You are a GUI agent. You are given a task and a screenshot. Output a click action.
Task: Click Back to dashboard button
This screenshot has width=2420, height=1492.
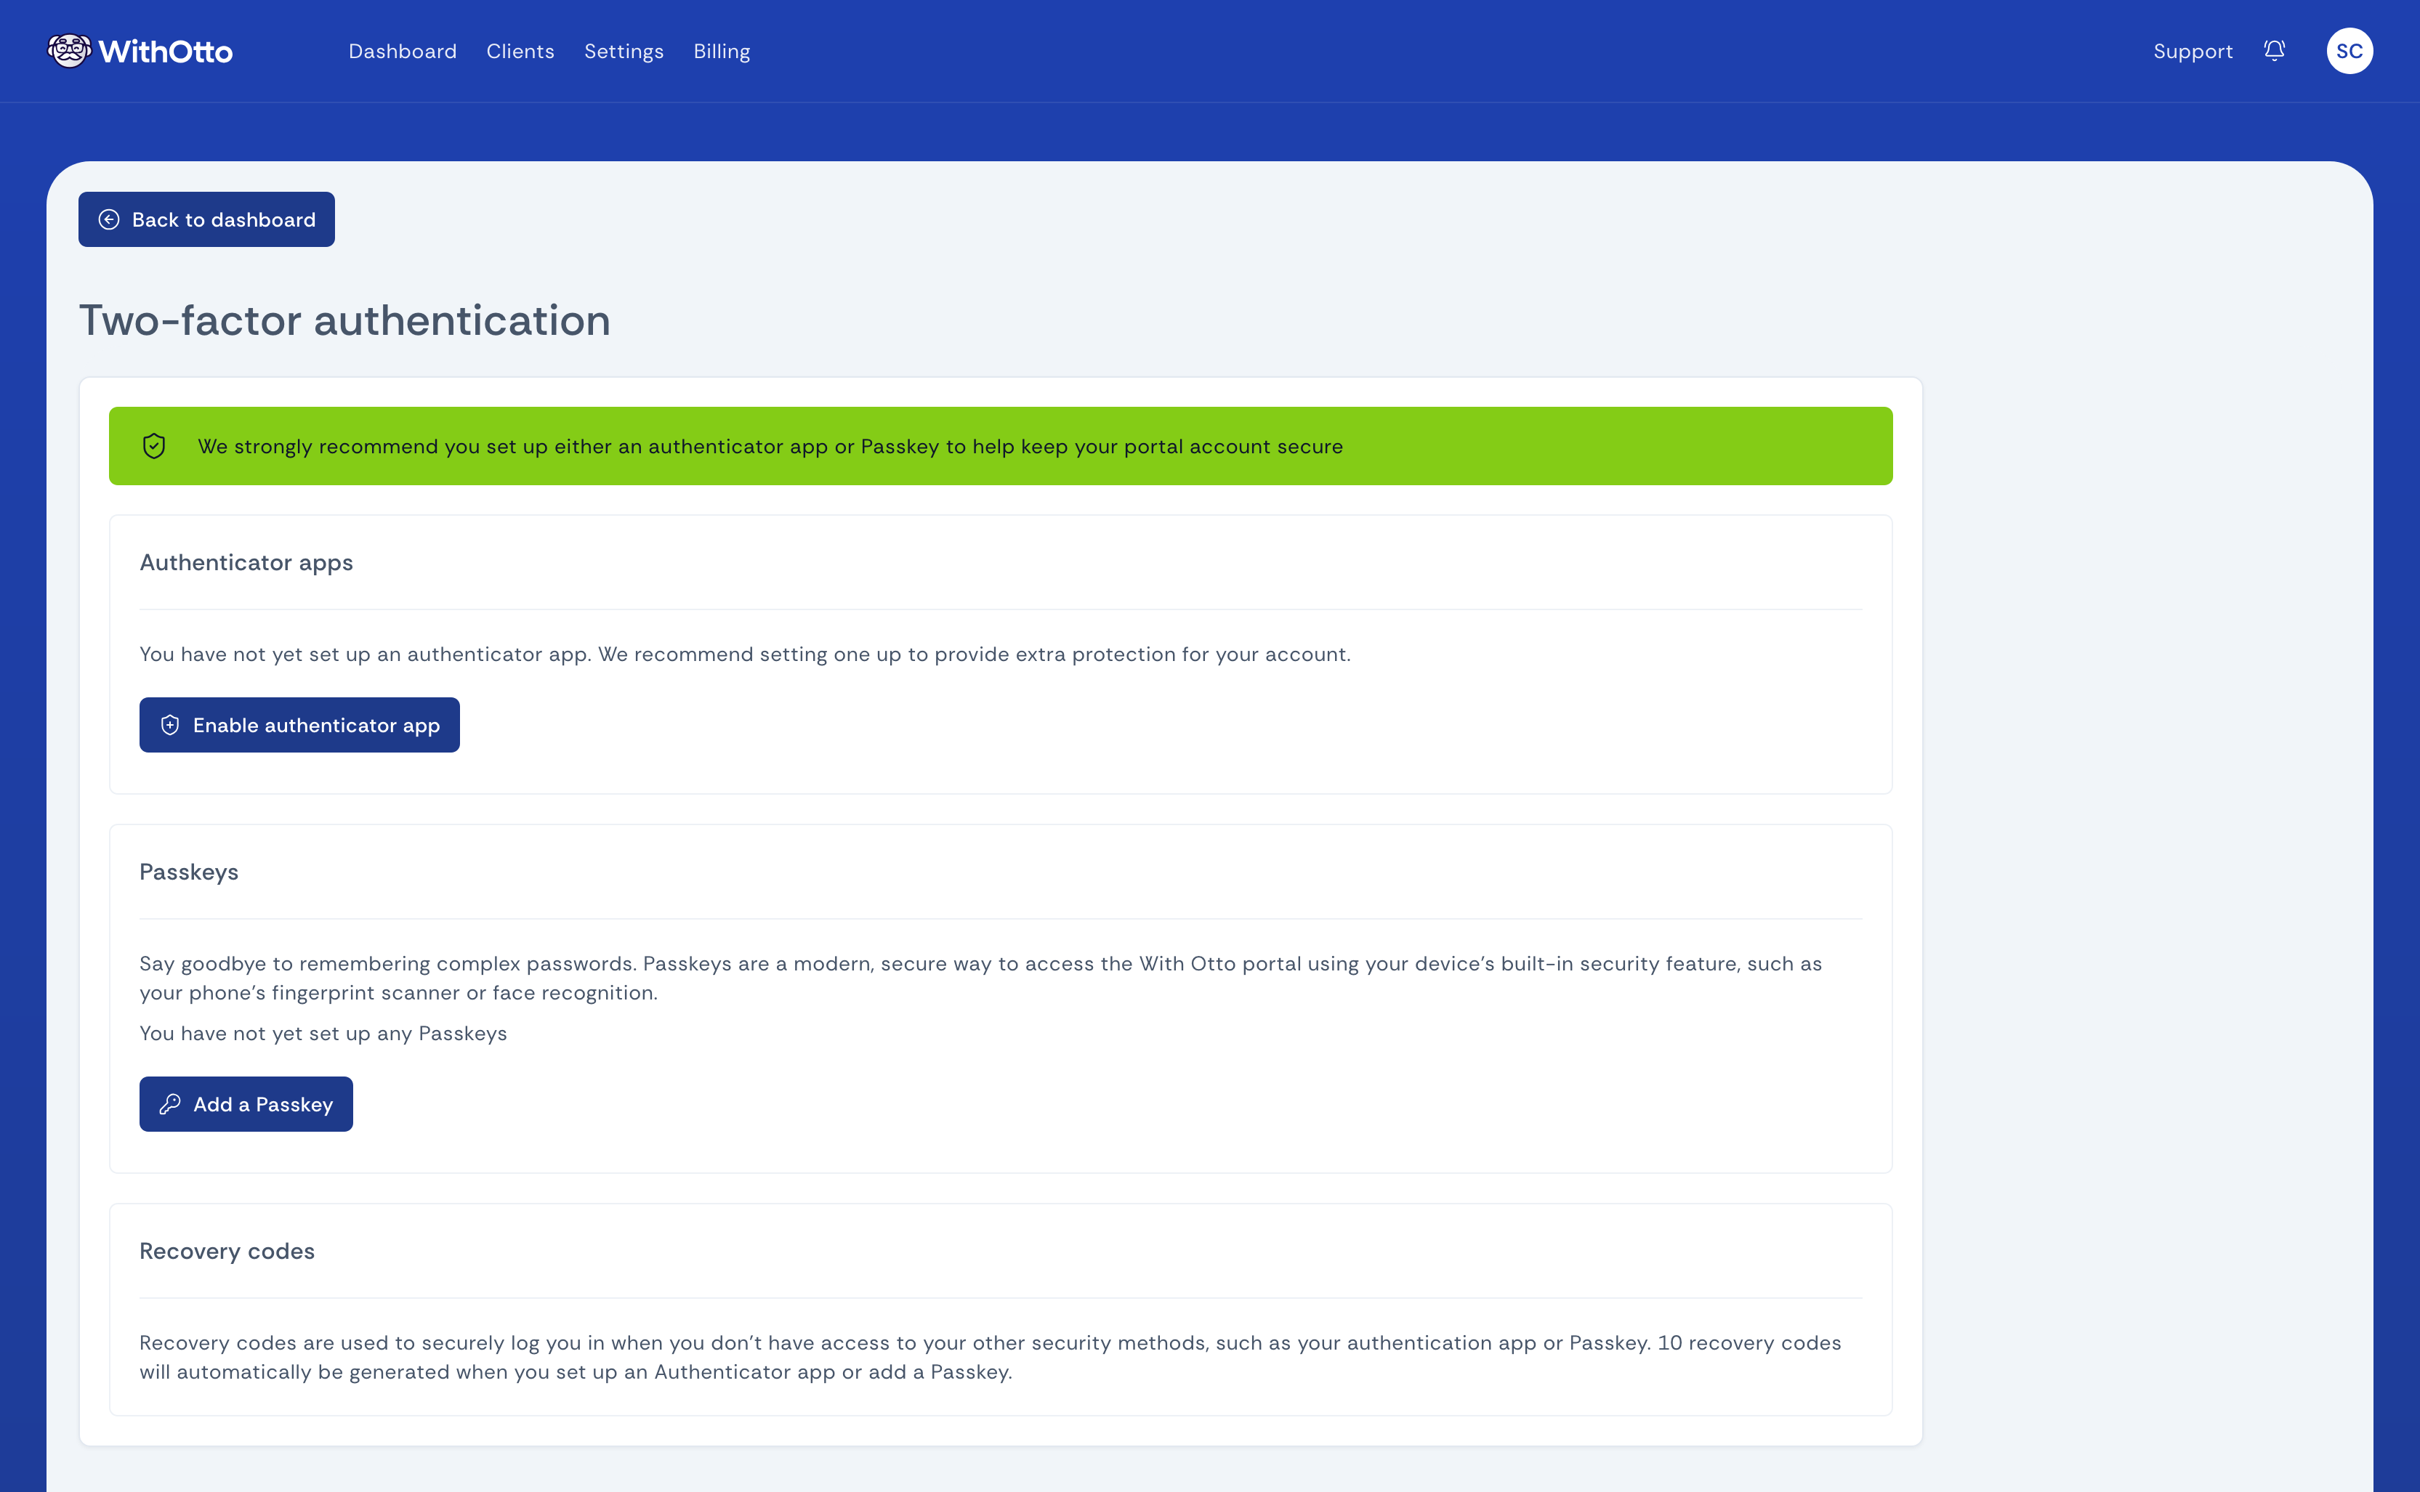[206, 219]
